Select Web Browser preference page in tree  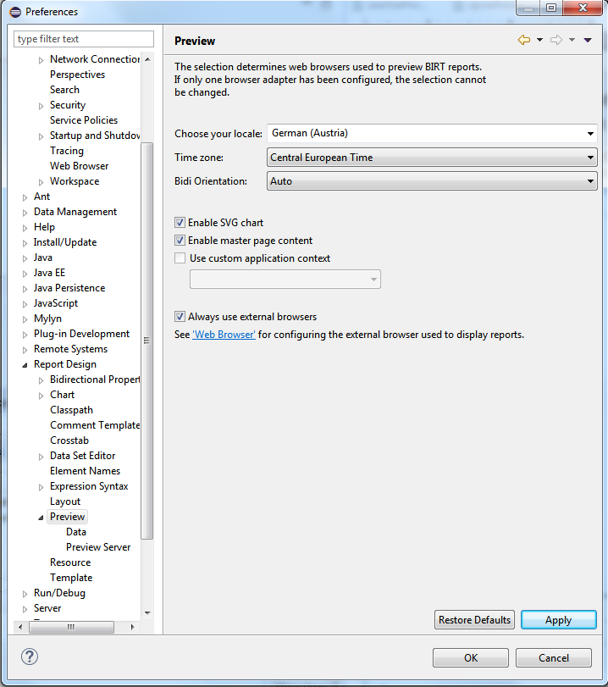[x=79, y=166]
